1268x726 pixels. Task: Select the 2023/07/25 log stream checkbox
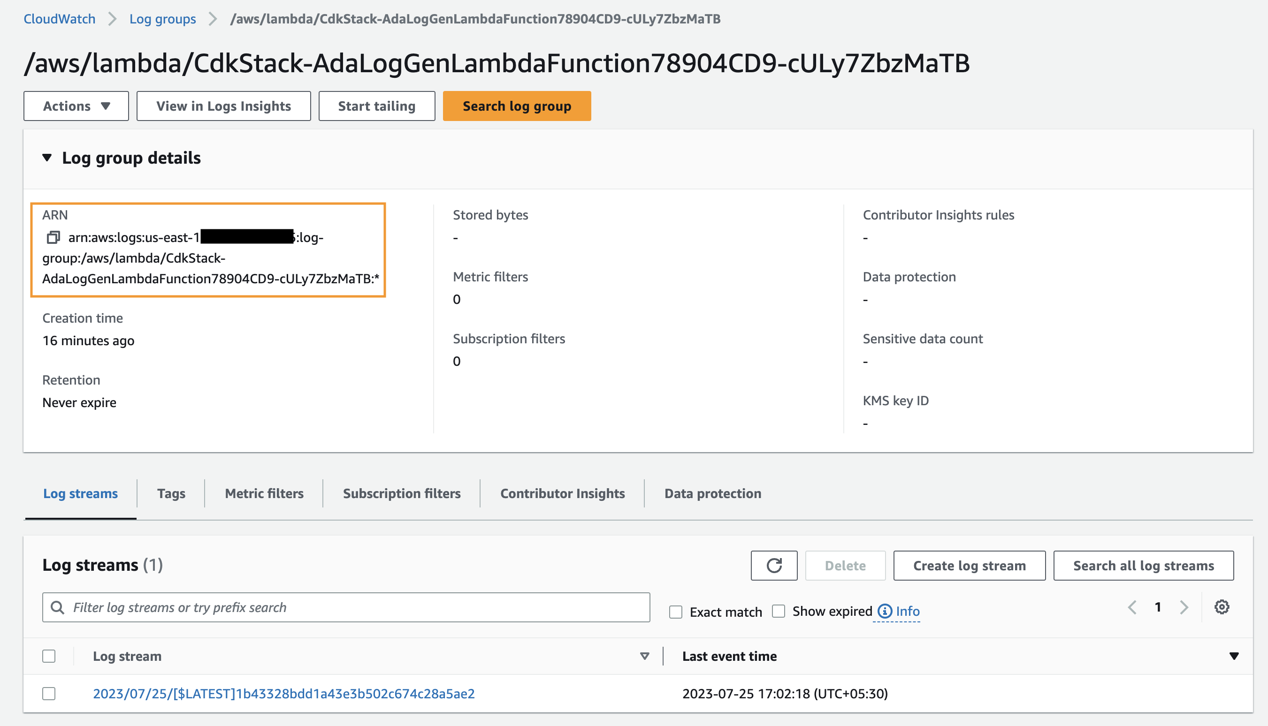[49, 694]
